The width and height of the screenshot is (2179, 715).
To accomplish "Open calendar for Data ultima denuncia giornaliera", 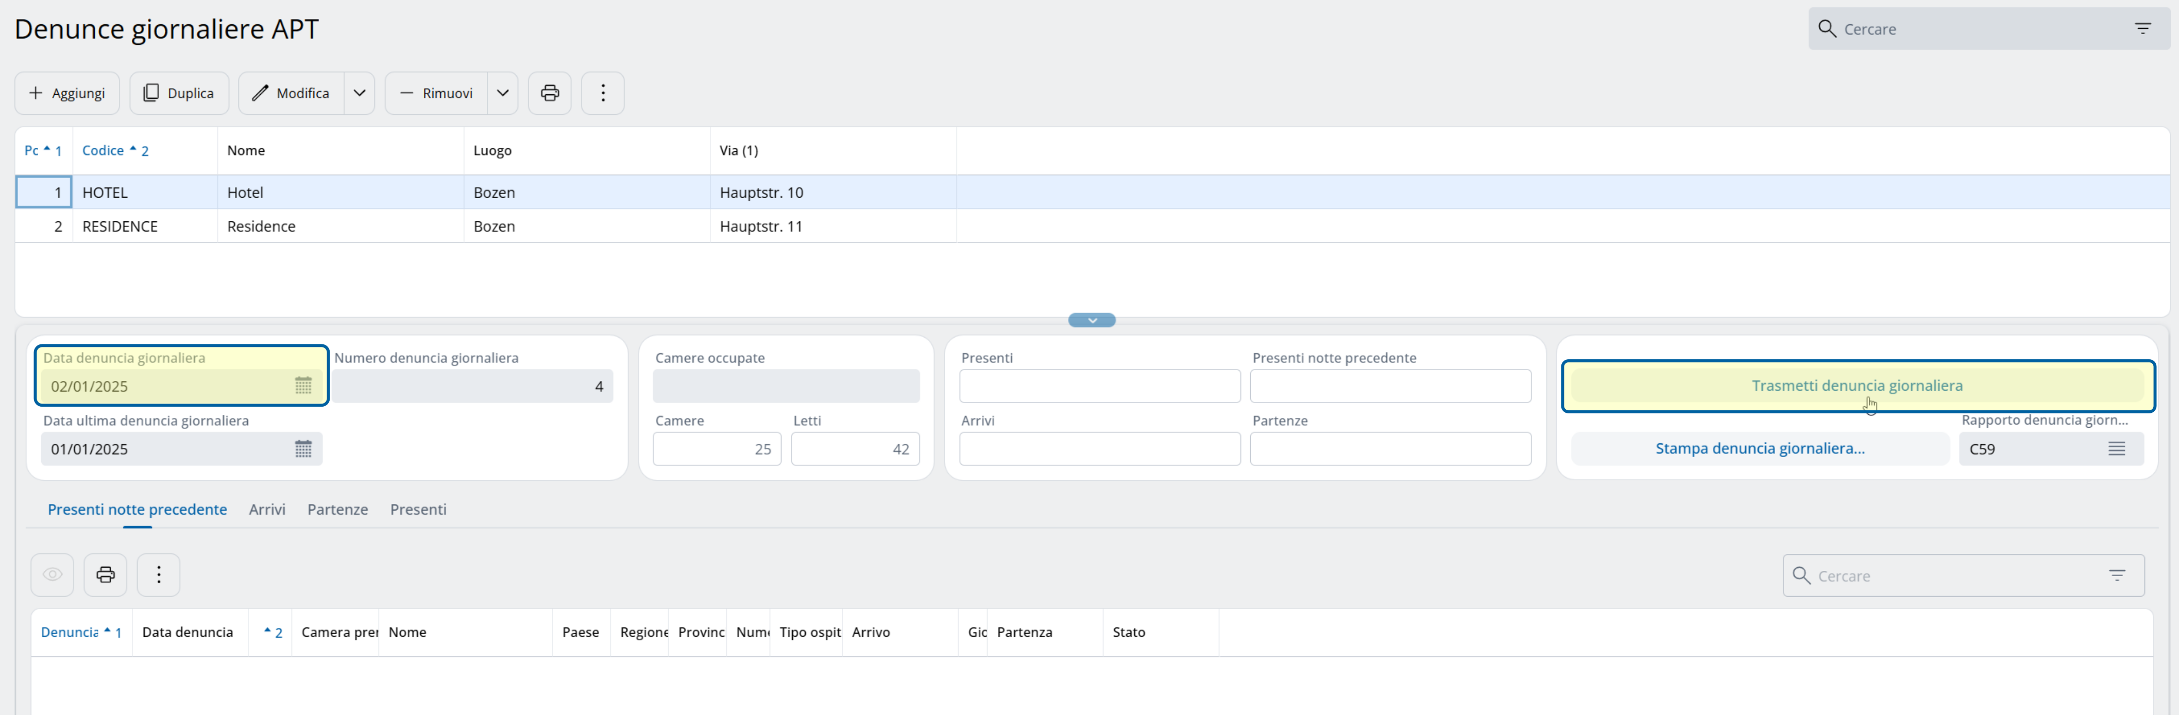I will [x=303, y=449].
